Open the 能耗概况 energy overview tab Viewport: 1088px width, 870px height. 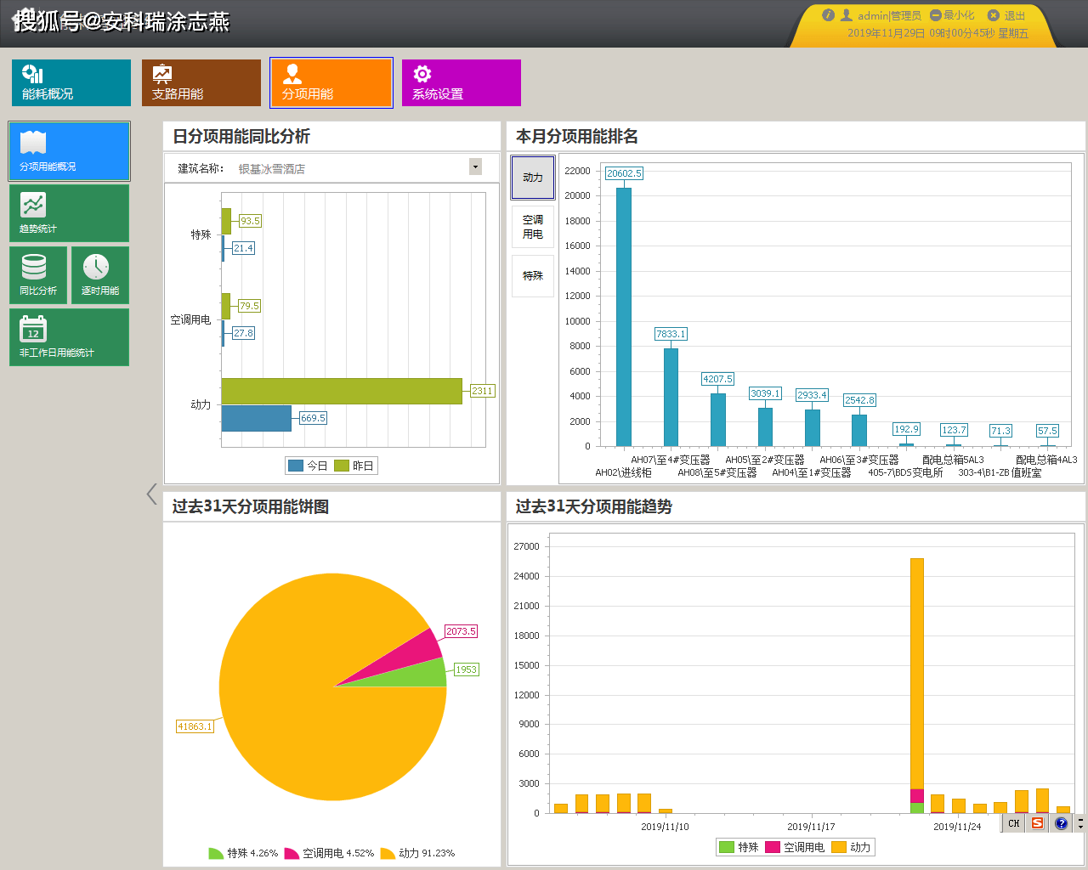[71, 82]
